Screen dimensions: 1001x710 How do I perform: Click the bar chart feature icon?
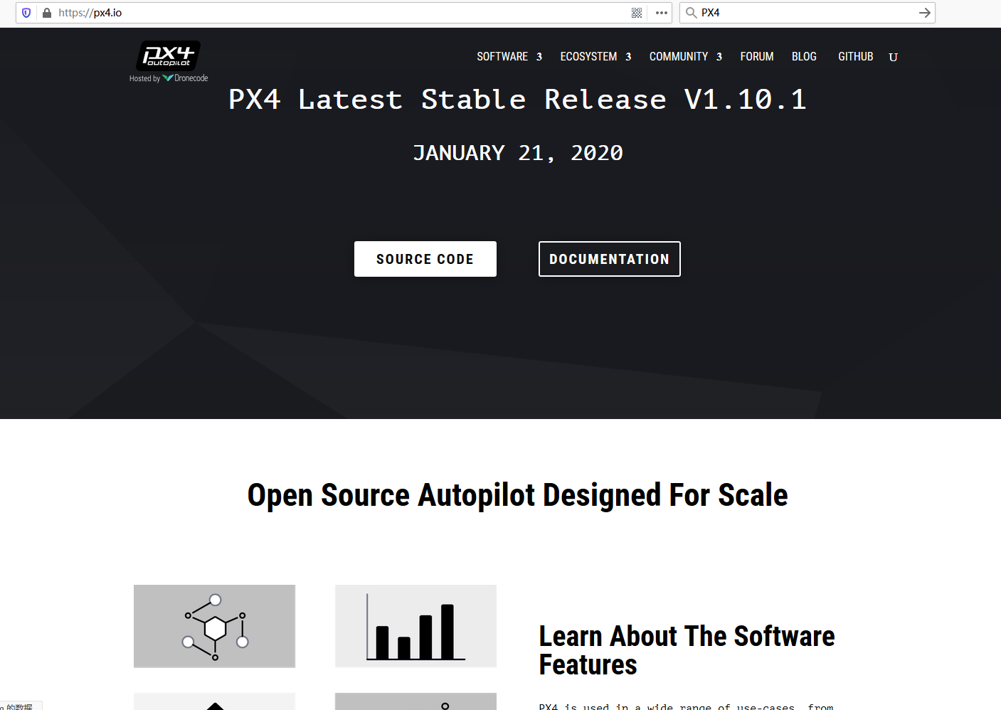415,626
